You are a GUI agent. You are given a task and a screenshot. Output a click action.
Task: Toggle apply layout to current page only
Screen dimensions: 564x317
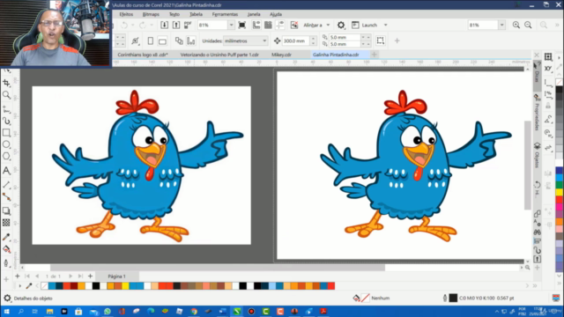click(190, 41)
